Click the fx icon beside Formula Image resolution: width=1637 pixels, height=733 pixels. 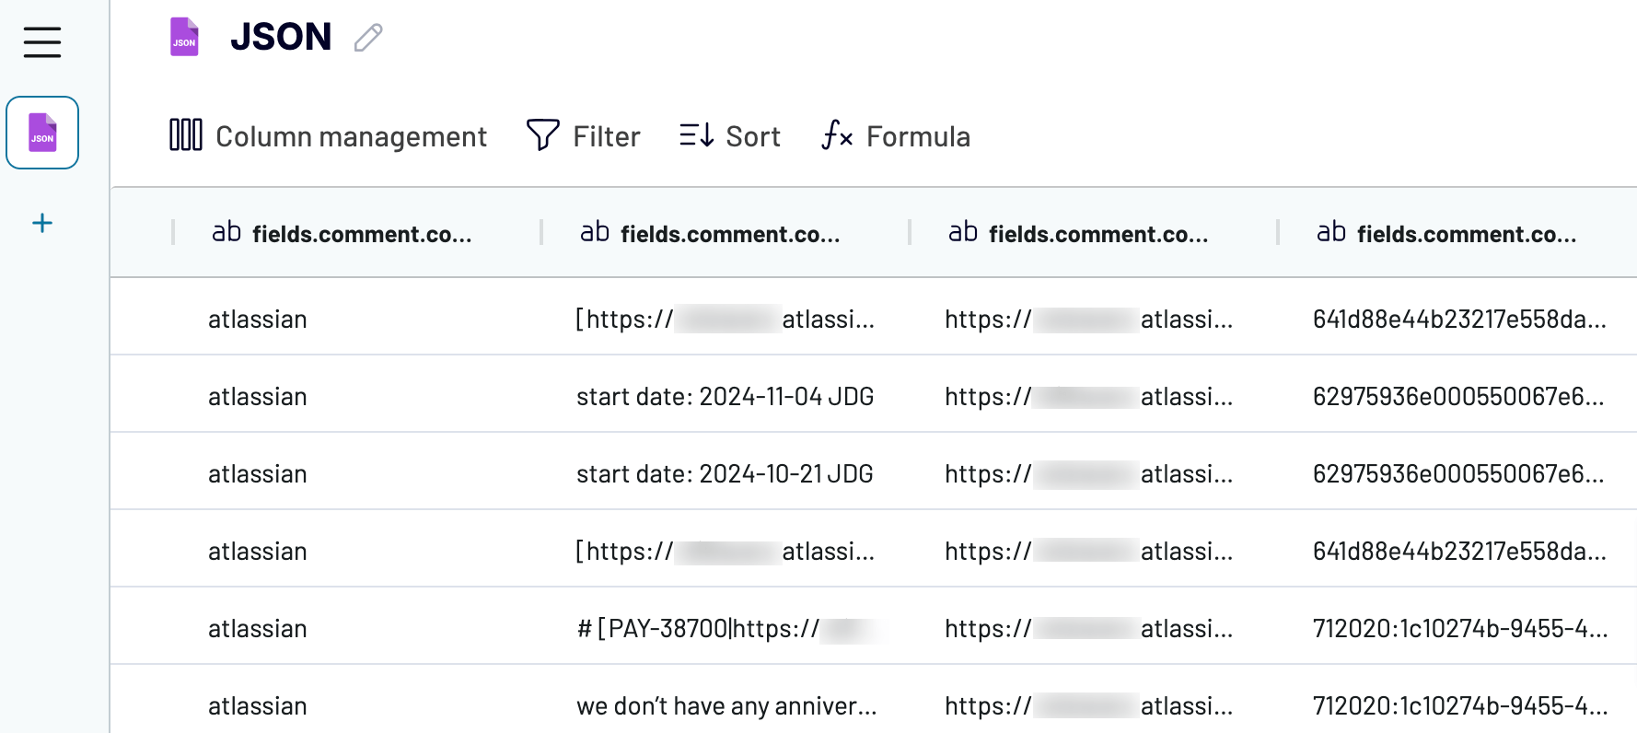(x=837, y=136)
